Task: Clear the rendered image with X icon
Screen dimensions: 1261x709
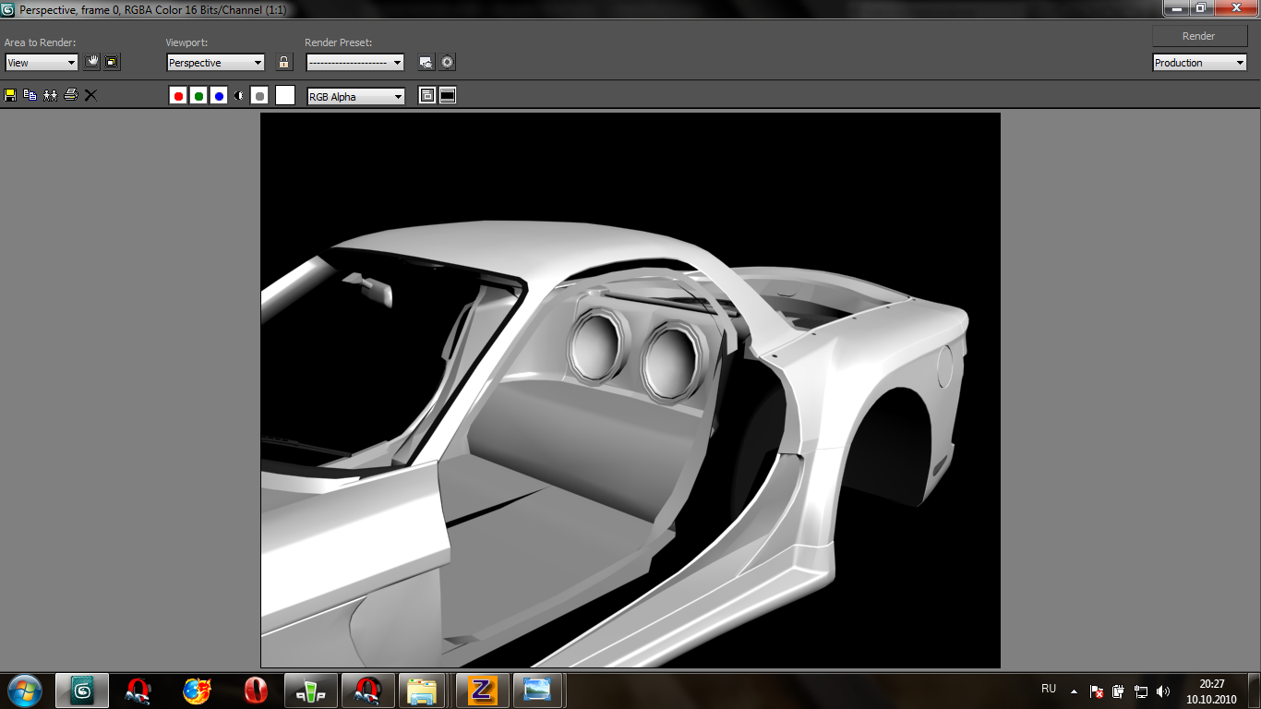Action: (90, 95)
